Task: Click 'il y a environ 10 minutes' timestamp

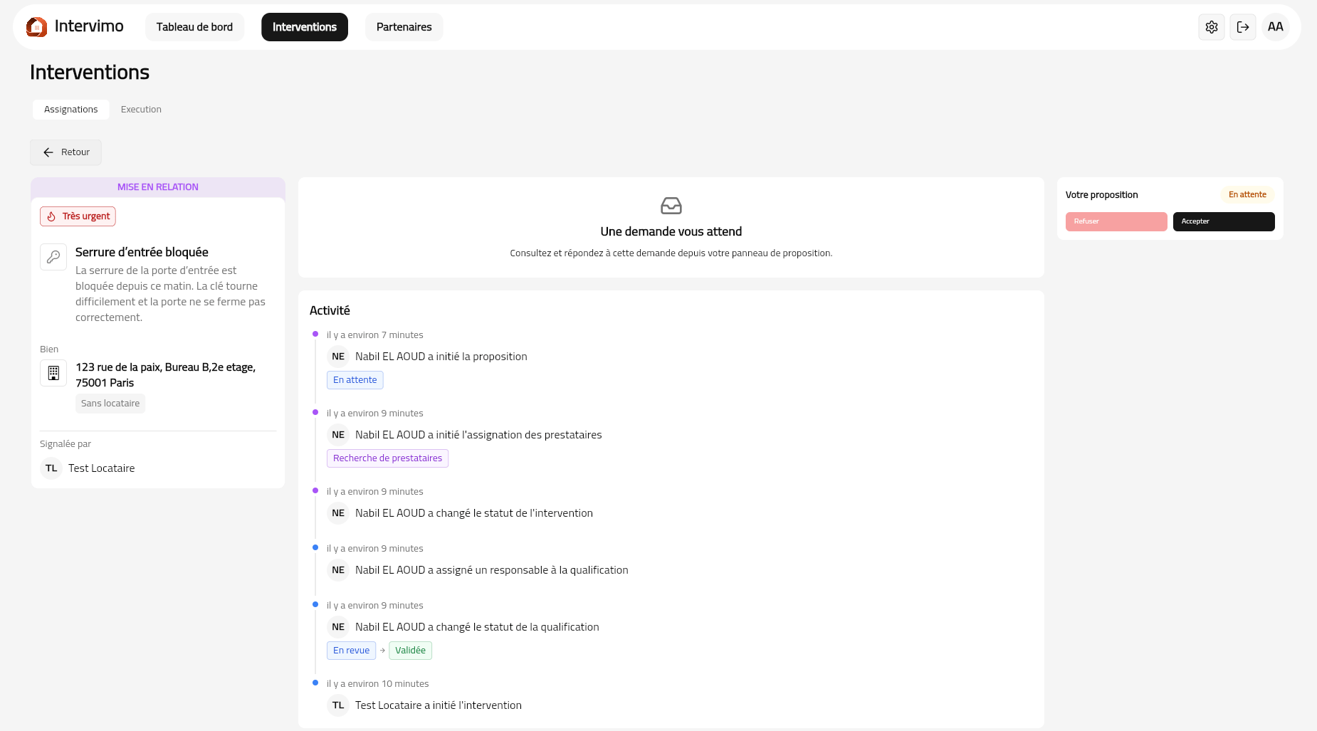Action: click(378, 684)
